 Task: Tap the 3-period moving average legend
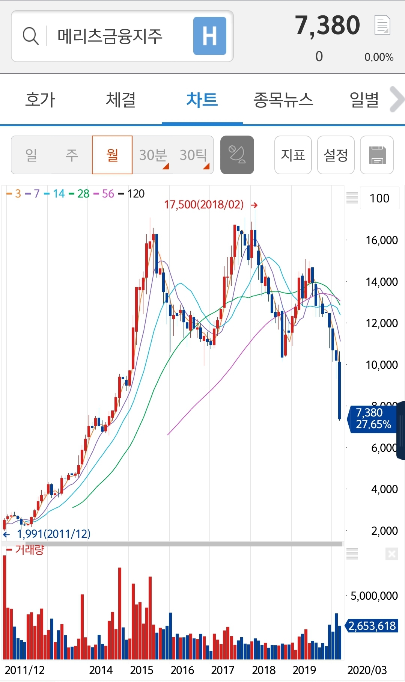(14, 194)
